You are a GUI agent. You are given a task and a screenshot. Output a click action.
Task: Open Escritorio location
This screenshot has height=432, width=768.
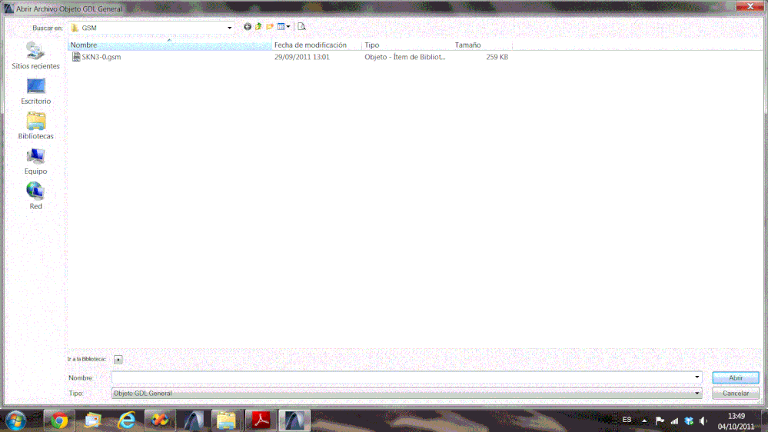point(36,91)
